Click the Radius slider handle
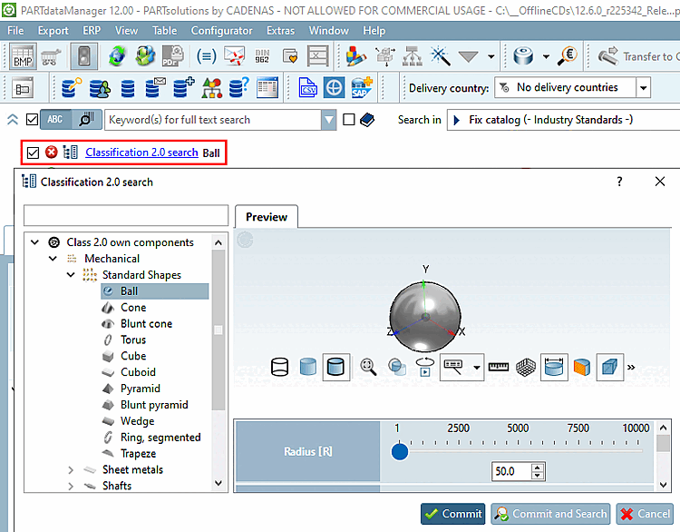The width and height of the screenshot is (680, 532). (x=400, y=451)
